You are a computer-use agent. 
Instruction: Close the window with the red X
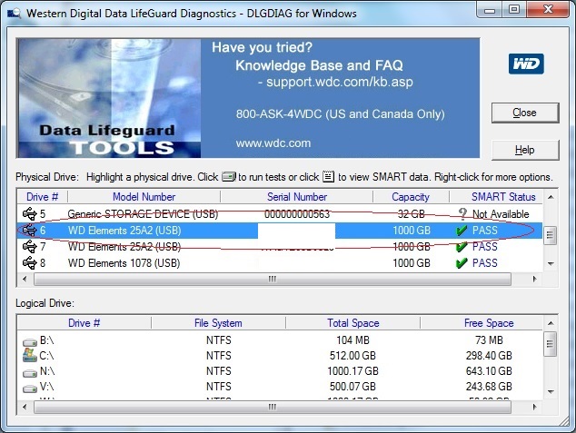pyautogui.click(x=549, y=10)
